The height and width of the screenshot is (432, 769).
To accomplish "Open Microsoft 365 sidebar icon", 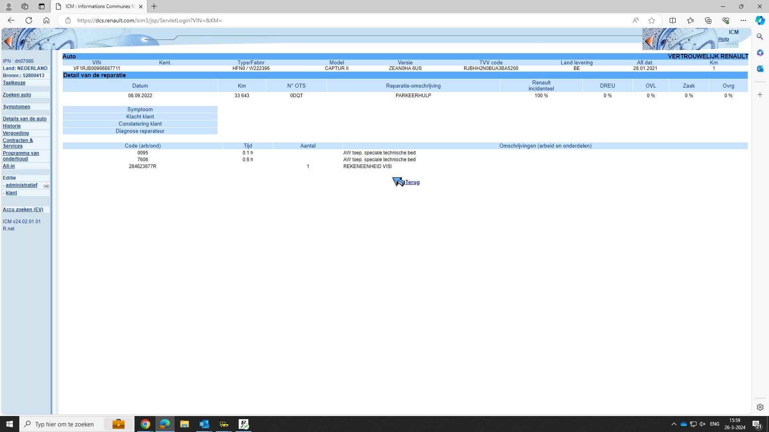I will (x=760, y=53).
